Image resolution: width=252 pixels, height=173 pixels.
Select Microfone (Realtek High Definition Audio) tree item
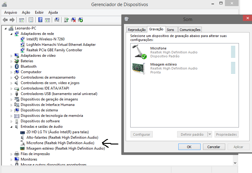60,143
